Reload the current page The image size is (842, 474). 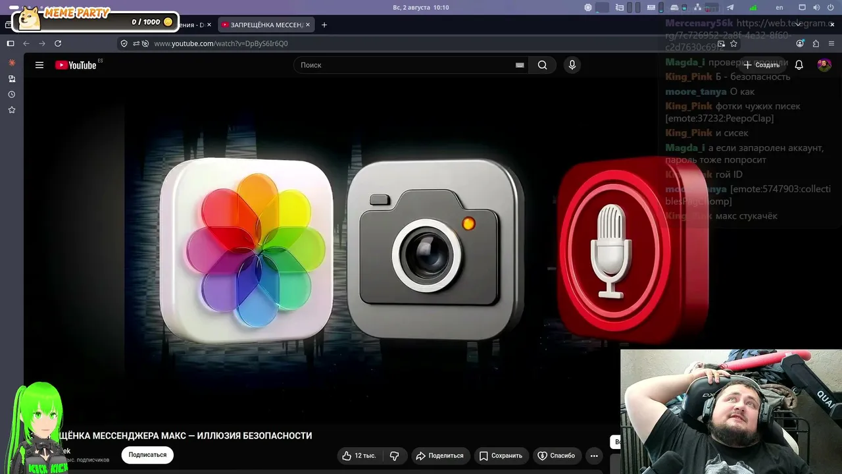pos(58,43)
